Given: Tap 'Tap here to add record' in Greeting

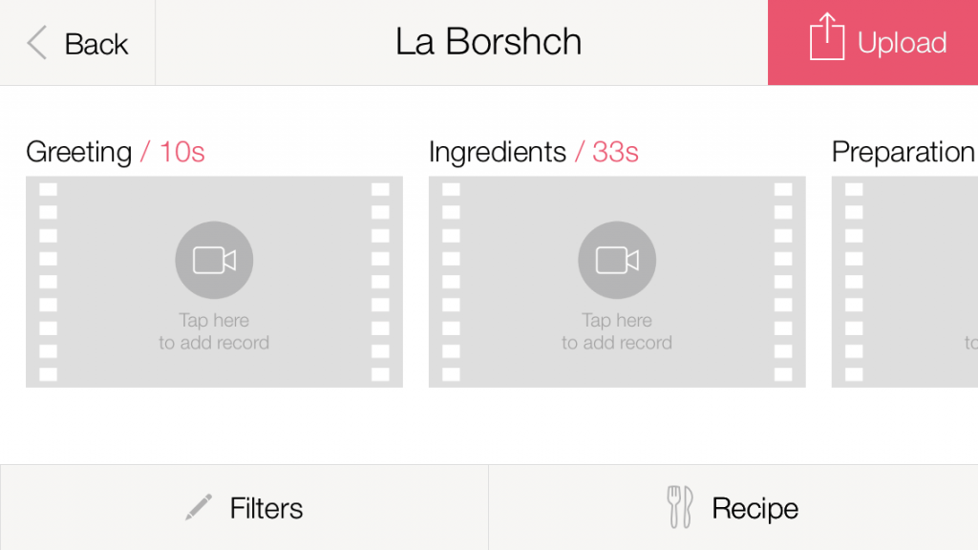Looking at the screenshot, I should pos(214,331).
